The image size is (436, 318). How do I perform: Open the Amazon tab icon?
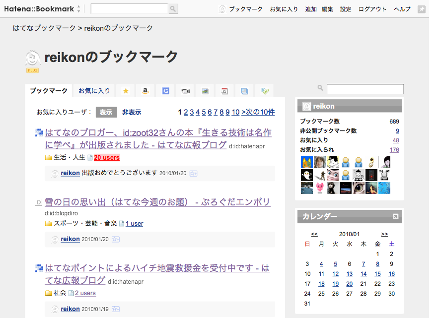pyautogui.click(x=145, y=91)
